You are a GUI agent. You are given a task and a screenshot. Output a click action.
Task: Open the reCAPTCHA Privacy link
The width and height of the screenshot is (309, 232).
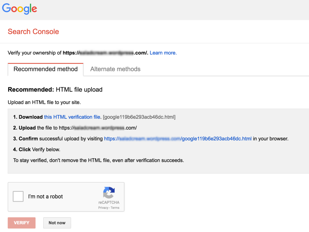point(104,208)
